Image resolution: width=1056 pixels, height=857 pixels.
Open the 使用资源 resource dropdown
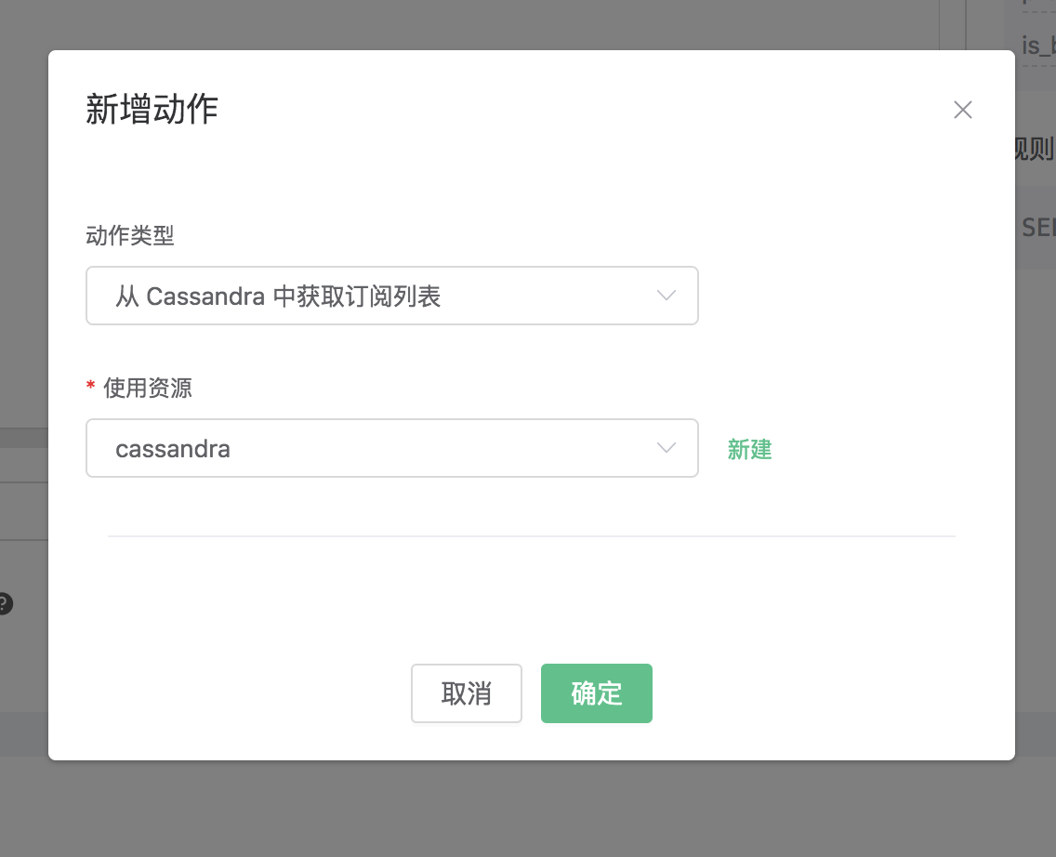pos(391,448)
